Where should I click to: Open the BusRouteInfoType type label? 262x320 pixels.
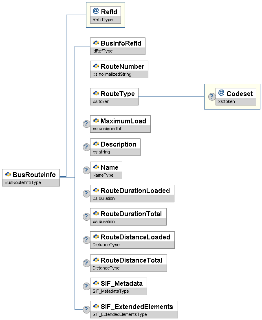tap(23, 182)
